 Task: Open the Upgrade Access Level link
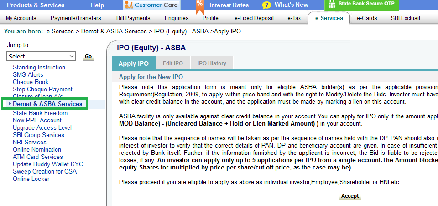[42, 127]
